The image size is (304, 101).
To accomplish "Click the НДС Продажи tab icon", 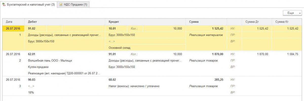I will pos(61,5).
